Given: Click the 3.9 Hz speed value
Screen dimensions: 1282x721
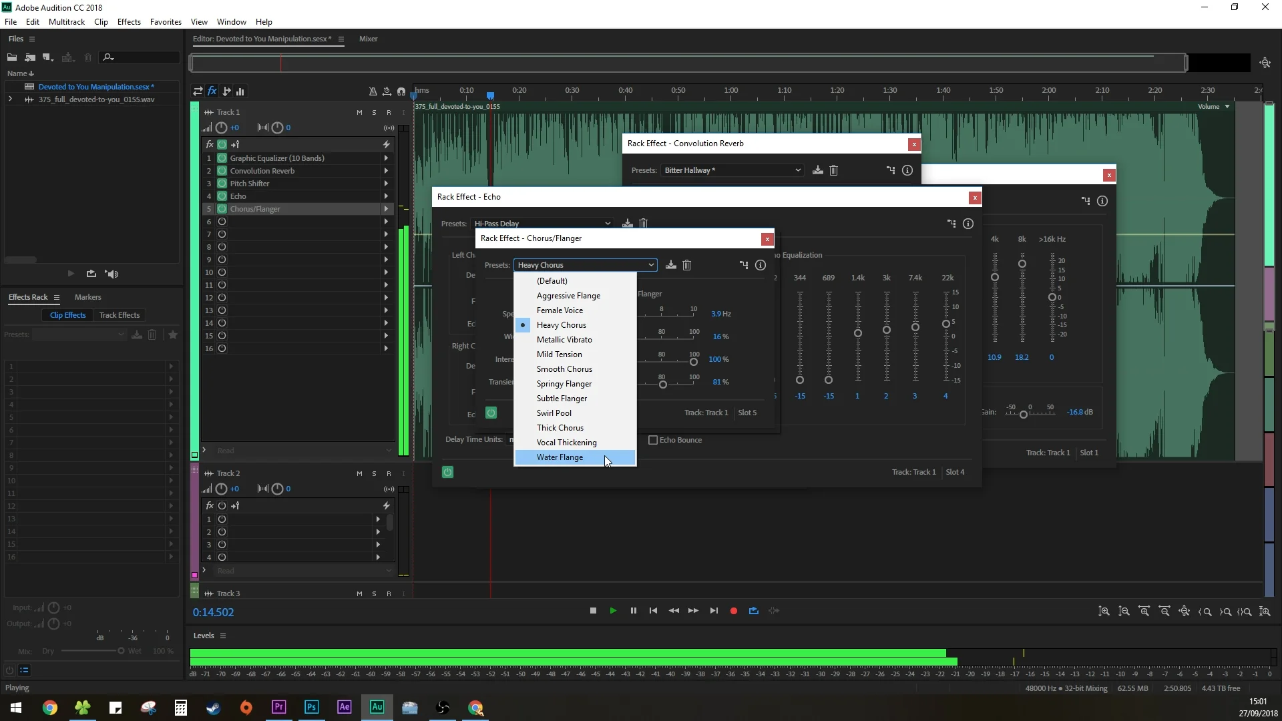Looking at the screenshot, I should (x=720, y=314).
